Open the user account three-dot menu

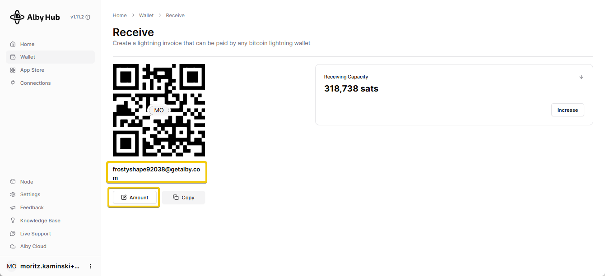[x=90, y=267]
